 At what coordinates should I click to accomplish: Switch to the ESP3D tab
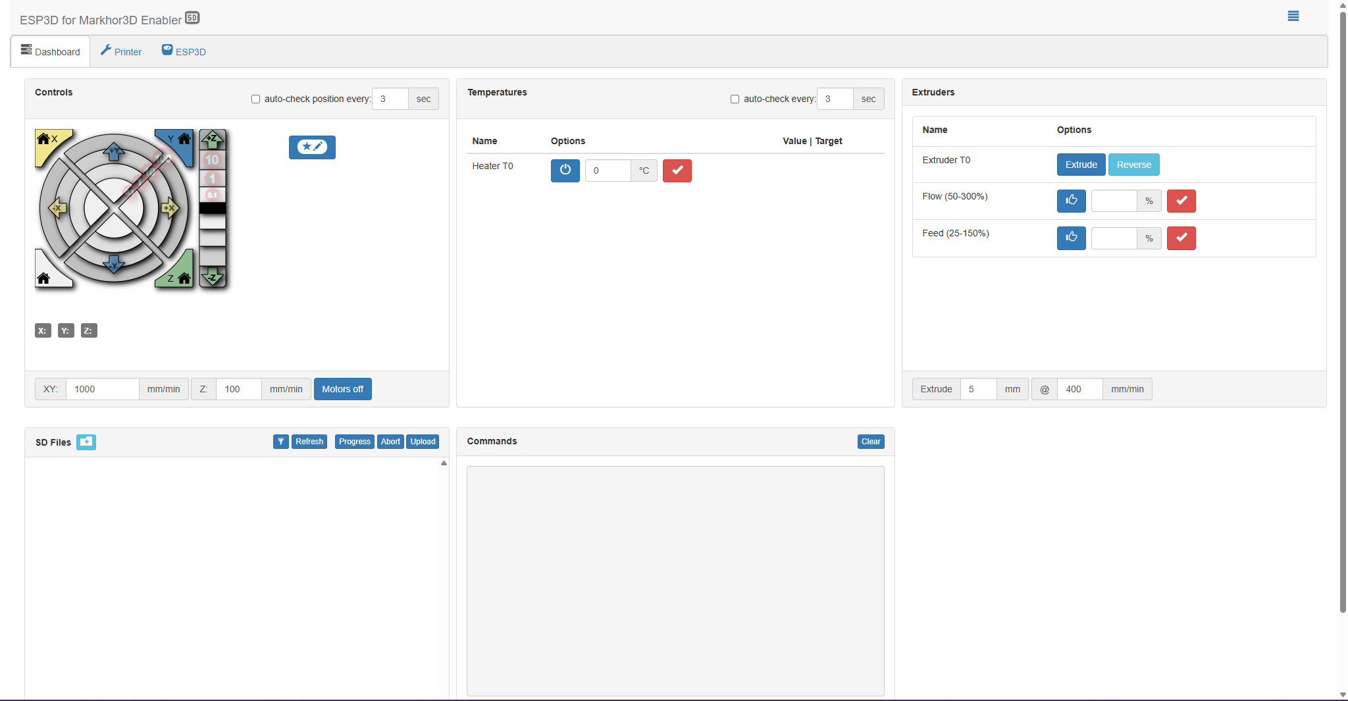pyautogui.click(x=184, y=51)
